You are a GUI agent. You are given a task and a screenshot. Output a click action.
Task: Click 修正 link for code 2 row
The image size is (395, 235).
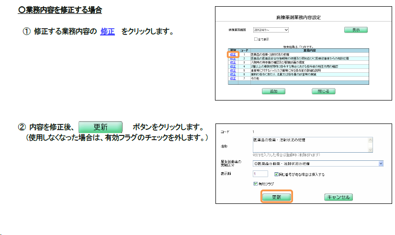[x=233, y=58]
